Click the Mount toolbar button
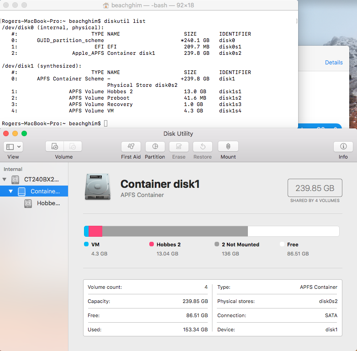The image size is (357, 351). click(228, 146)
